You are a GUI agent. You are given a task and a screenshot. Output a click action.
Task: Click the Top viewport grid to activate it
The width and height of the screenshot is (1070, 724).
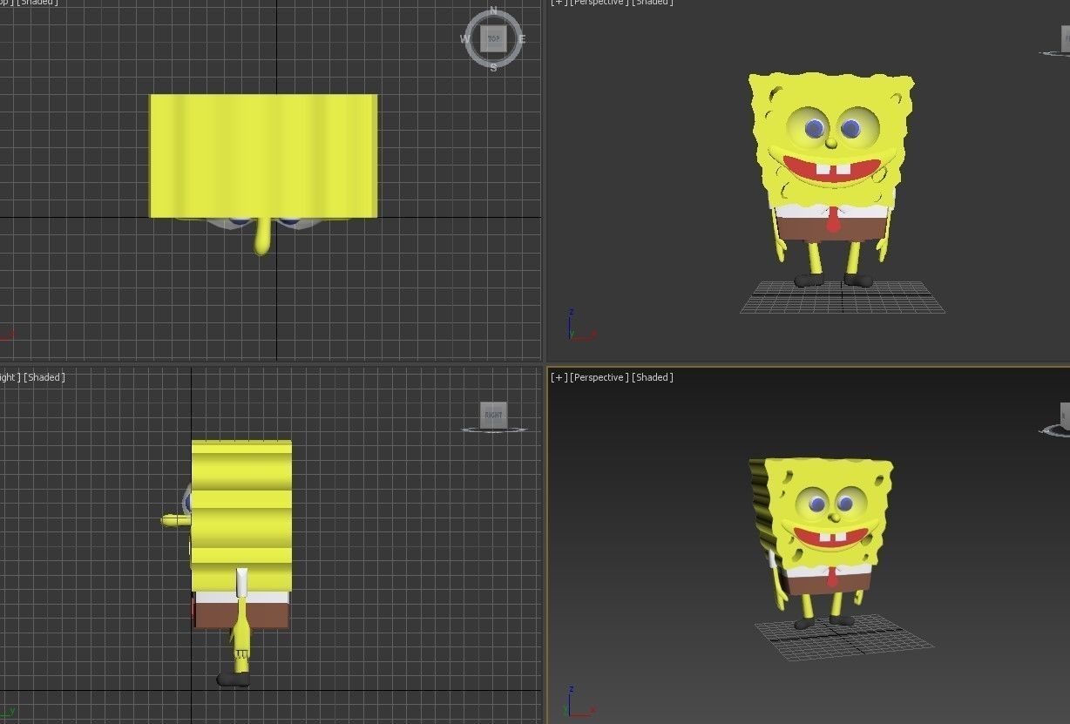(x=131, y=305)
